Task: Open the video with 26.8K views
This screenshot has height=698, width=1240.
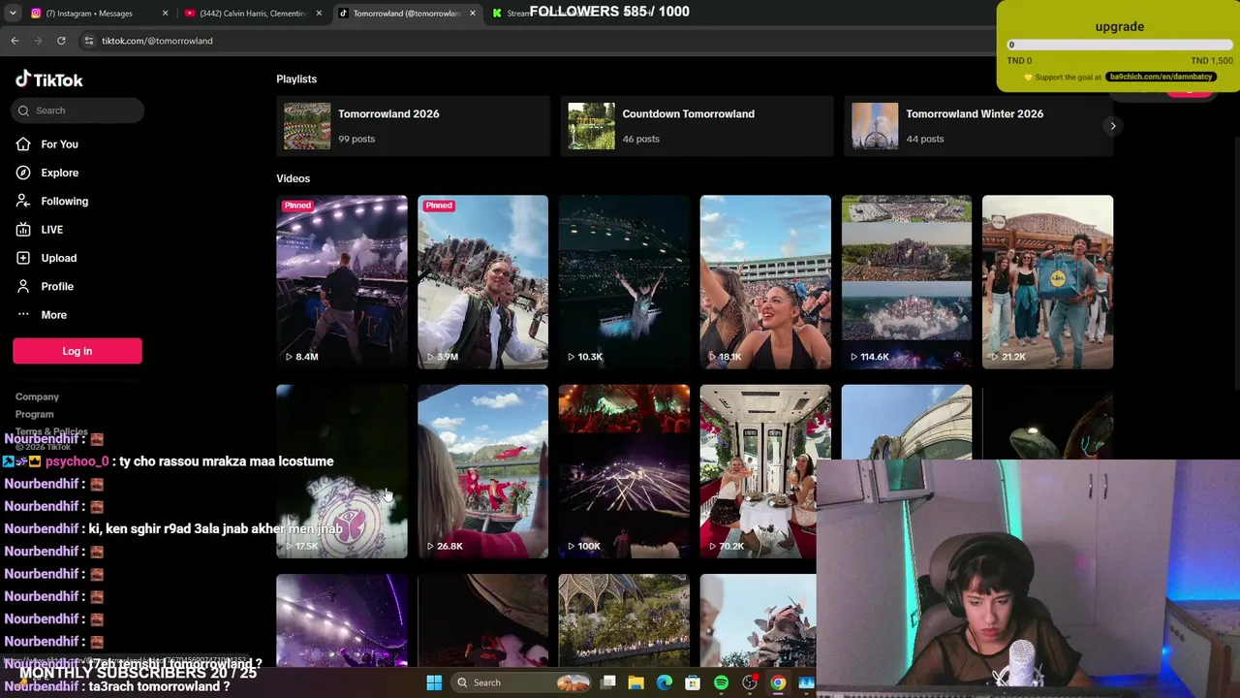Action: tap(482, 471)
